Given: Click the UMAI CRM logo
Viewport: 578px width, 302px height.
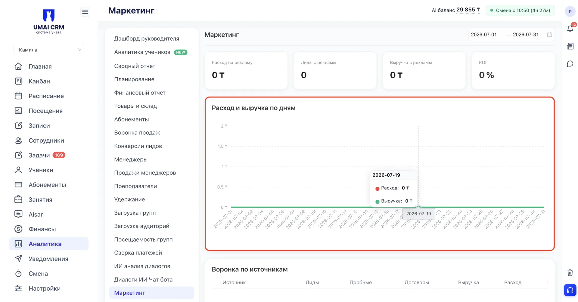Looking at the screenshot, I should tap(49, 21).
